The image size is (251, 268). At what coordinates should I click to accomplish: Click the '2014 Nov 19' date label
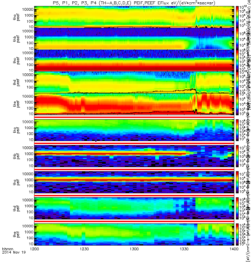(14, 252)
